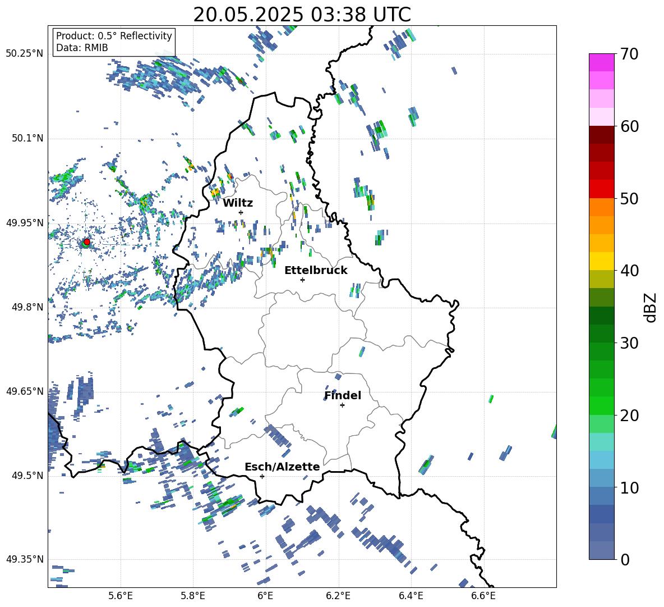Click the dark red 60 dBZ color band
Image resolution: width=664 pixels, height=607 pixels.
(601, 134)
